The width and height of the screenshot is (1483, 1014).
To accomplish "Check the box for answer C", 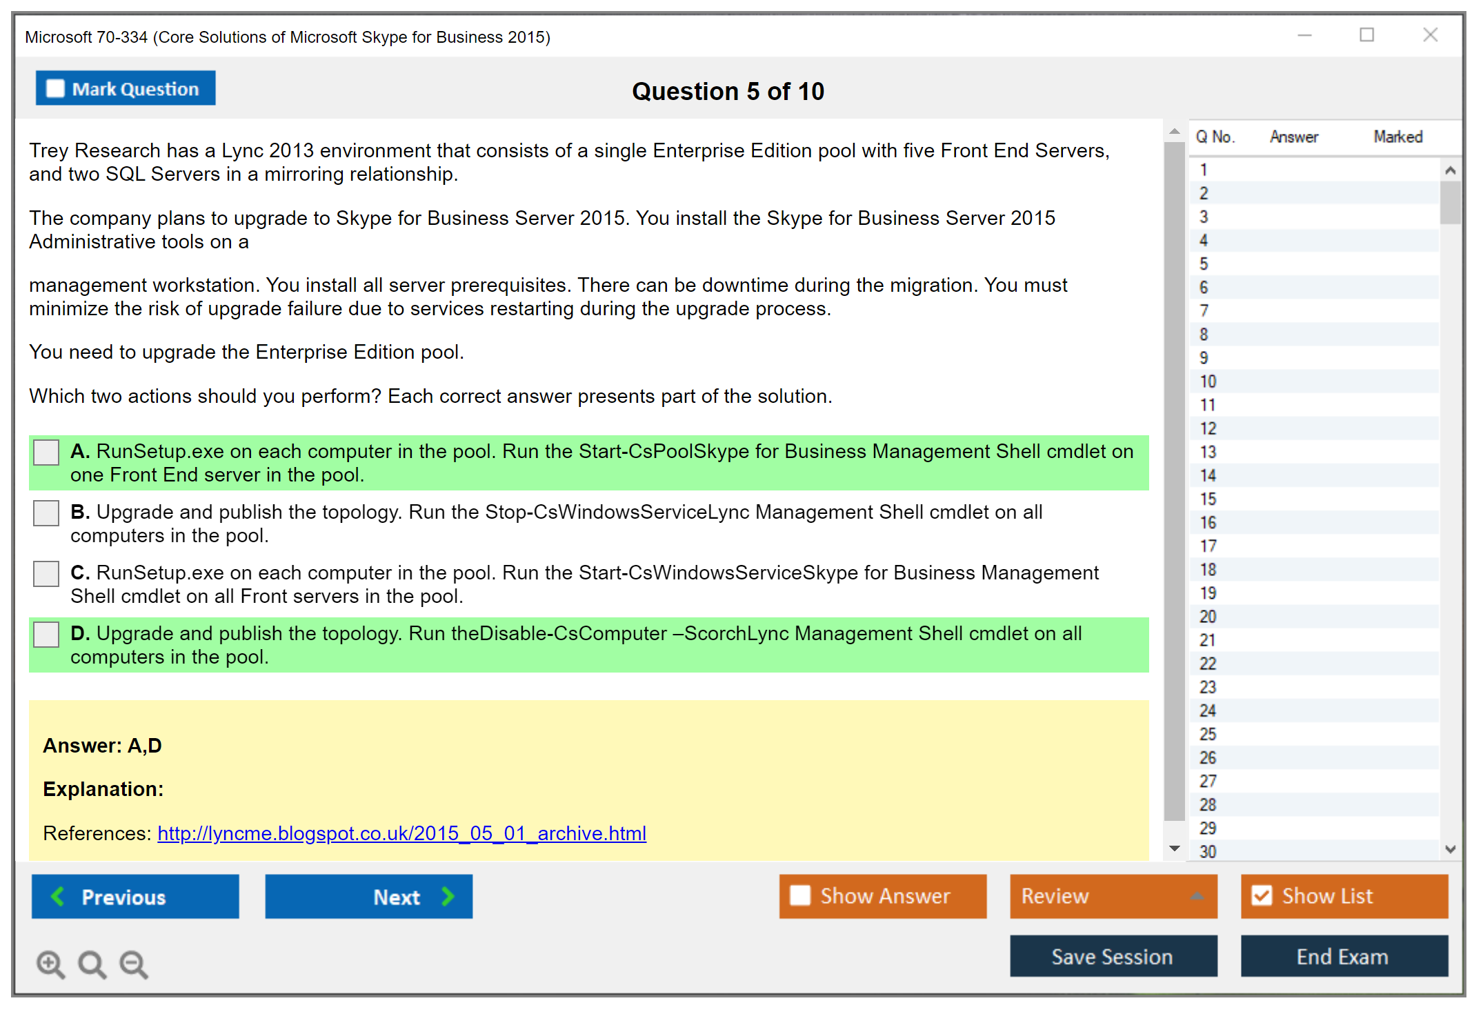I will click(x=46, y=574).
